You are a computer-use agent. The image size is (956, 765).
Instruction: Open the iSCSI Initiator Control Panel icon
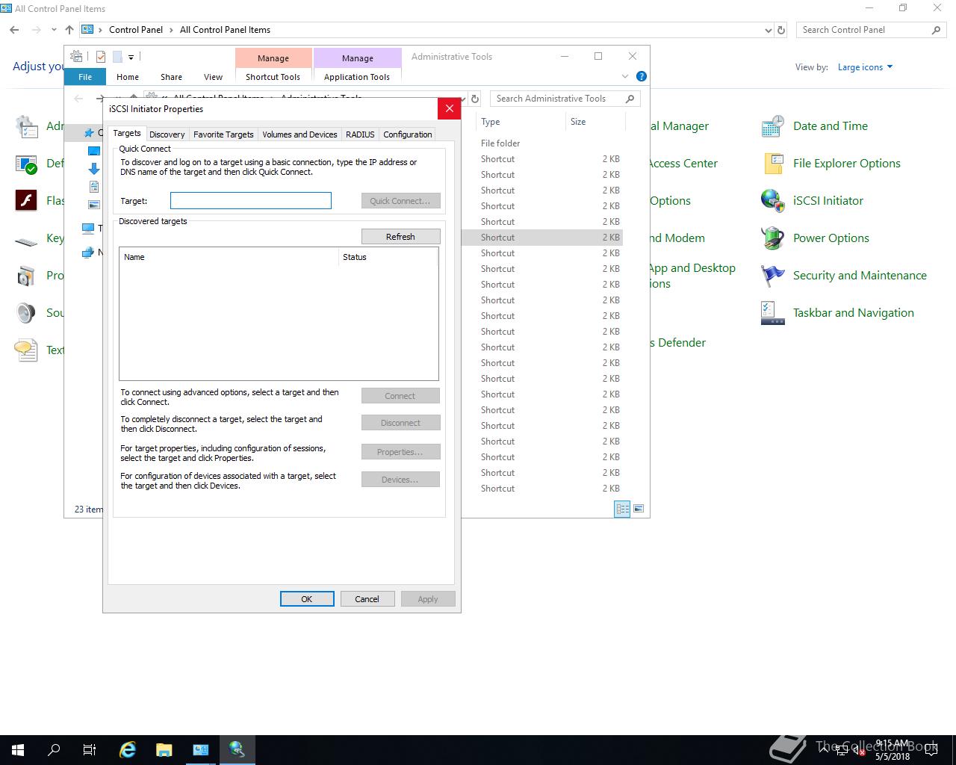[772, 200]
